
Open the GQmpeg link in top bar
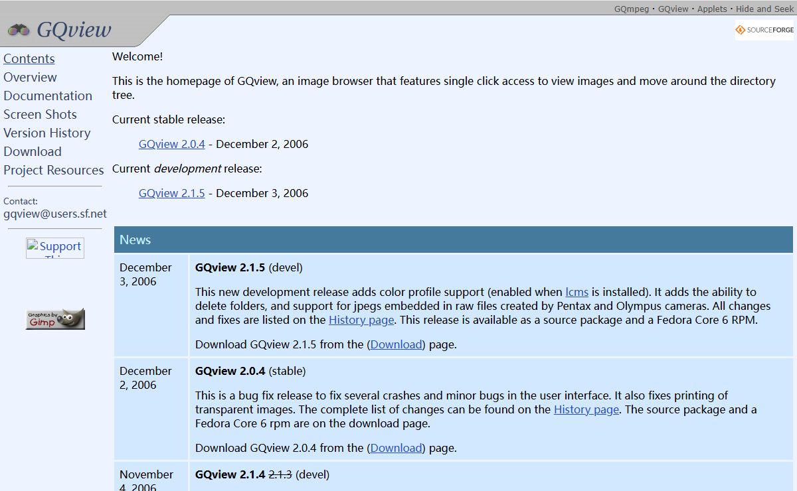pyautogui.click(x=632, y=9)
